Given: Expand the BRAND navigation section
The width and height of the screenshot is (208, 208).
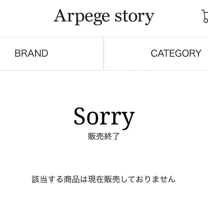Looking at the screenshot, I should 52,53.
